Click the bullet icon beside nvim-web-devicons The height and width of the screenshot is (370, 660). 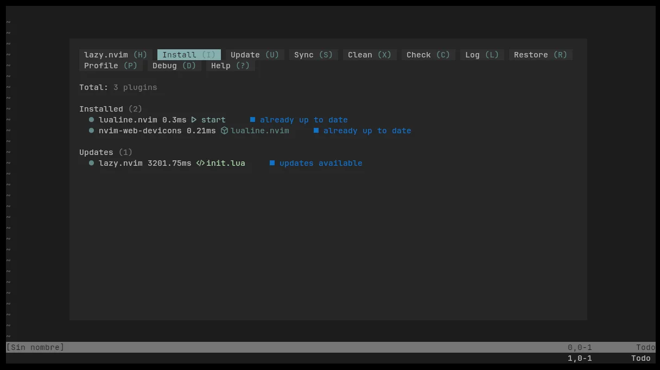tap(91, 131)
